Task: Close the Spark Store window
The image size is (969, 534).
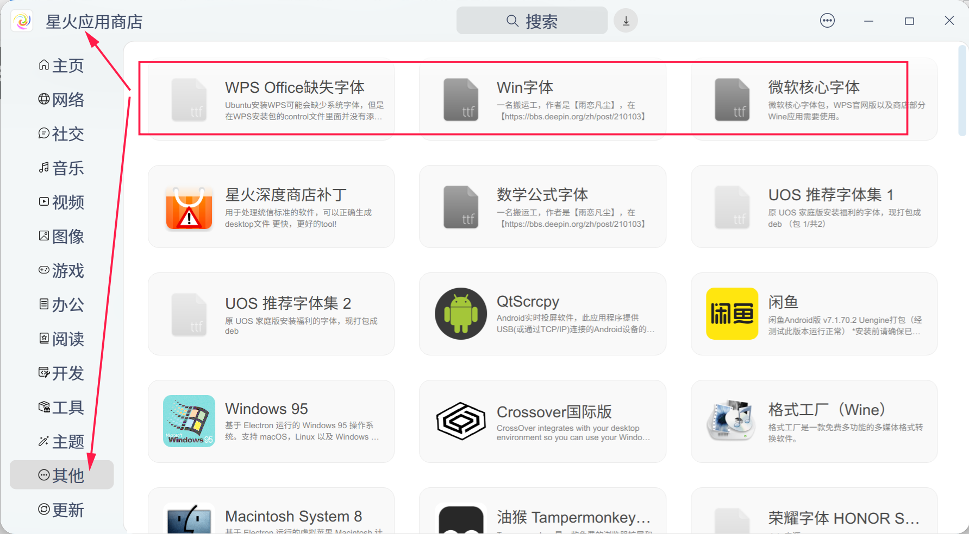Action: tap(949, 21)
